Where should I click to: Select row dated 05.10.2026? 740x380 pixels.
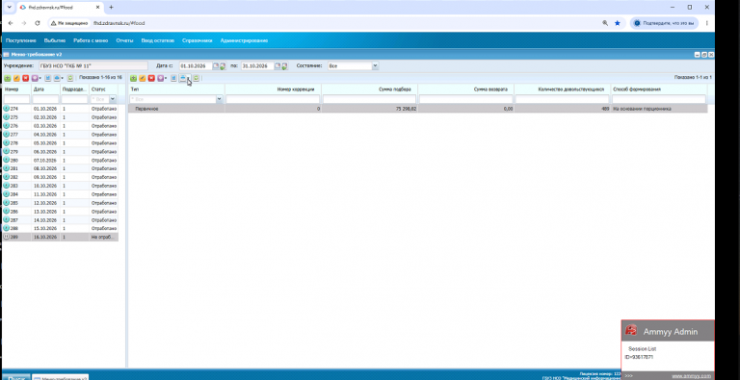point(61,143)
